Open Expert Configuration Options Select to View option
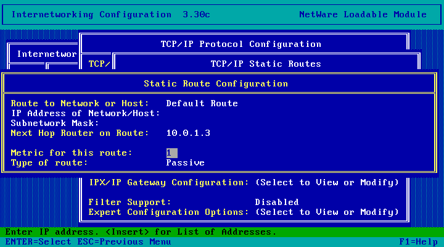444x247 pixels. tap(327, 212)
